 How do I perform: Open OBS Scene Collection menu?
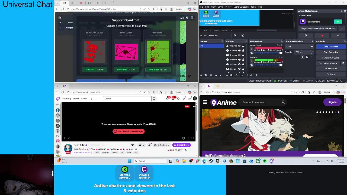point(241,7)
